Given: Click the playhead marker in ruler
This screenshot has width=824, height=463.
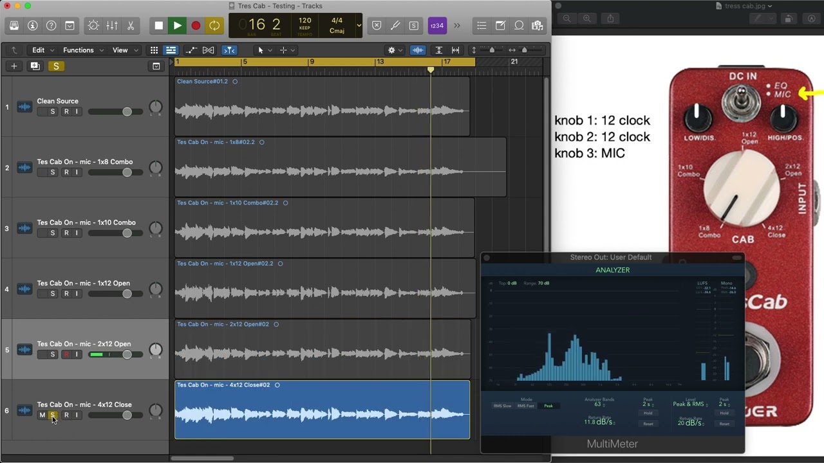Looking at the screenshot, I should point(431,69).
